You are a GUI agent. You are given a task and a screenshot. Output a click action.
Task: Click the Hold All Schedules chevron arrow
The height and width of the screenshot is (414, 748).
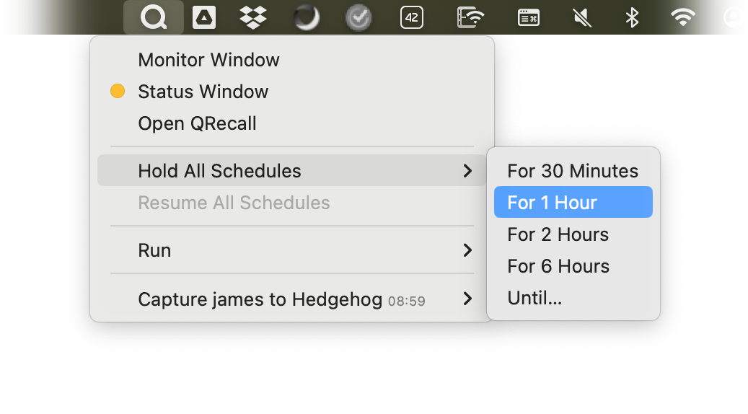pos(467,171)
